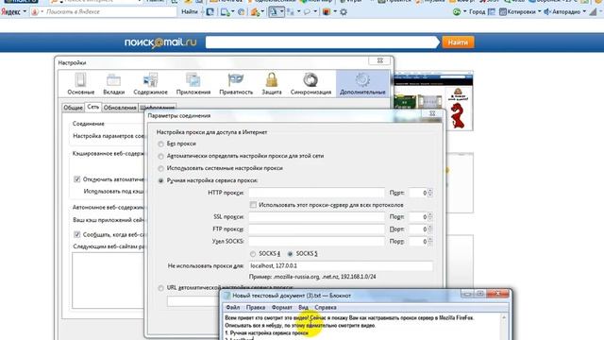This screenshot has width=604, height=340.
Task: Toggle the Отключить автоматиче... checkbox
Action: coord(76,179)
